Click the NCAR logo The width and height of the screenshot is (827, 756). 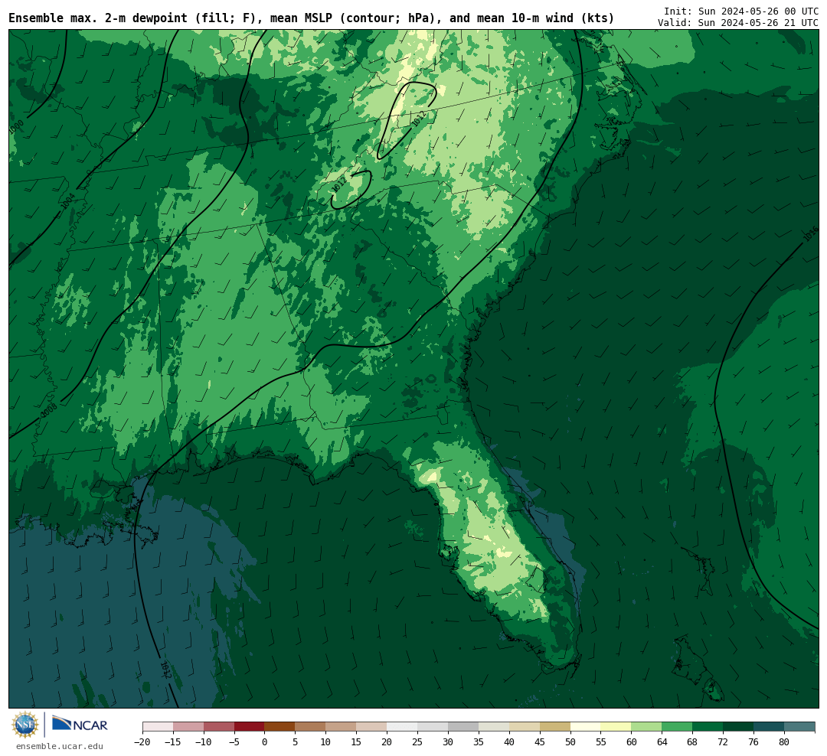pyautogui.click(x=80, y=725)
